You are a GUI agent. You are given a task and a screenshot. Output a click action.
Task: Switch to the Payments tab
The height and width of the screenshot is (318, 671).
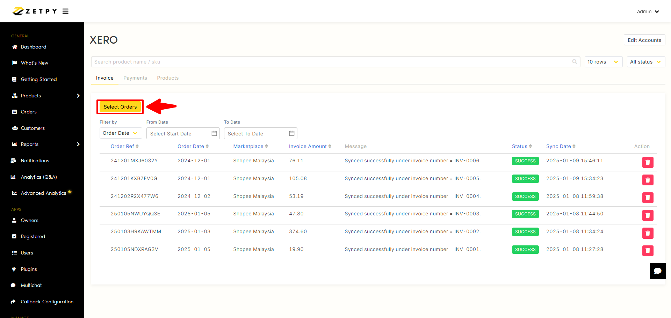(135, 78)
